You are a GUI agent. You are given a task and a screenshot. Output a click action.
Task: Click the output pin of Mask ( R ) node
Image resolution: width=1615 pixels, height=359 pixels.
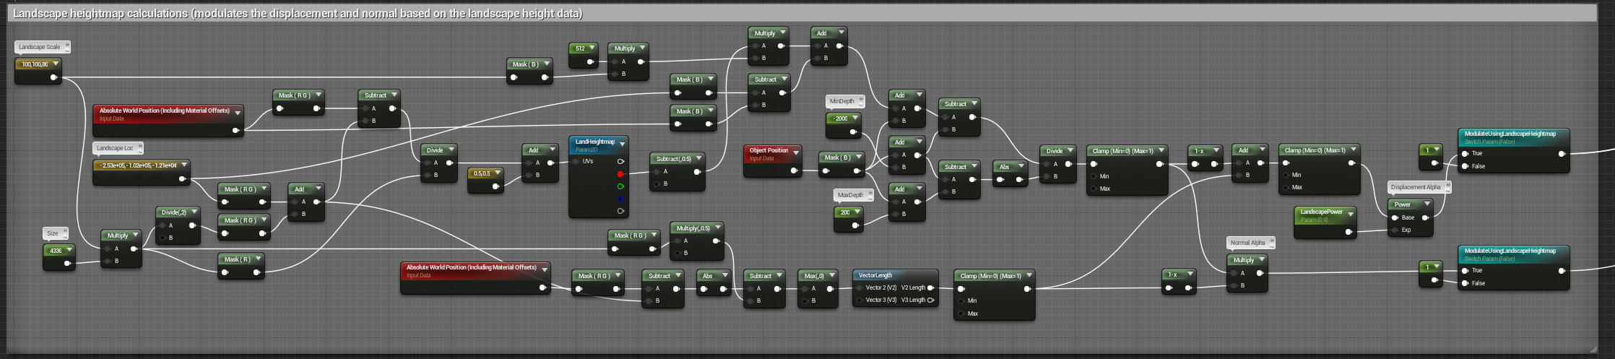pyautogui.click(x=256, y=272)
